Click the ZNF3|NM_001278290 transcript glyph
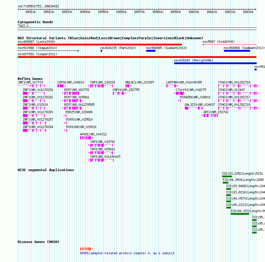265x262 pixels. (x=34, y=116)
